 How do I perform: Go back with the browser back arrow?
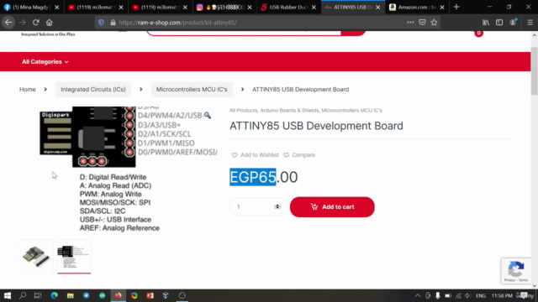tap(8, 23)
